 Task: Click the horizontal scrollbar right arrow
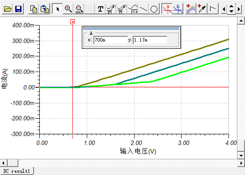tap(241, 163)
